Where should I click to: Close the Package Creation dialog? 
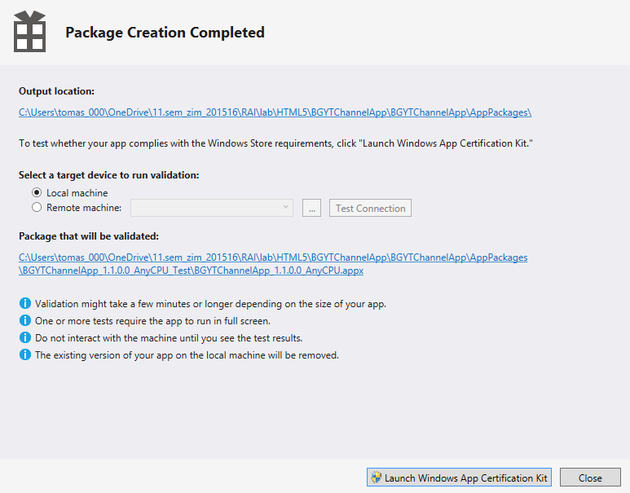click(x=590, y=478)
